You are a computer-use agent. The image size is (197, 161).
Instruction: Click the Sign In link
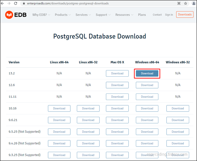pos(169,15)
